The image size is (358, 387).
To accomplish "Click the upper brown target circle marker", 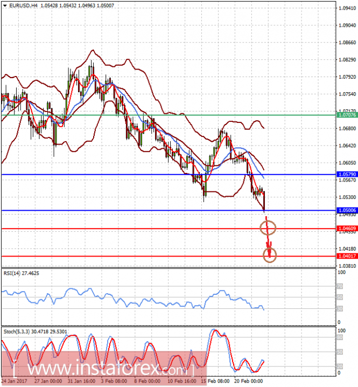I will coord(268,227).
